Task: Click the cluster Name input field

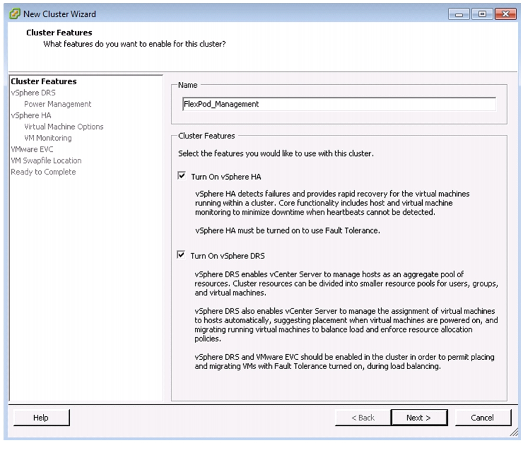Action: point(339,104)
